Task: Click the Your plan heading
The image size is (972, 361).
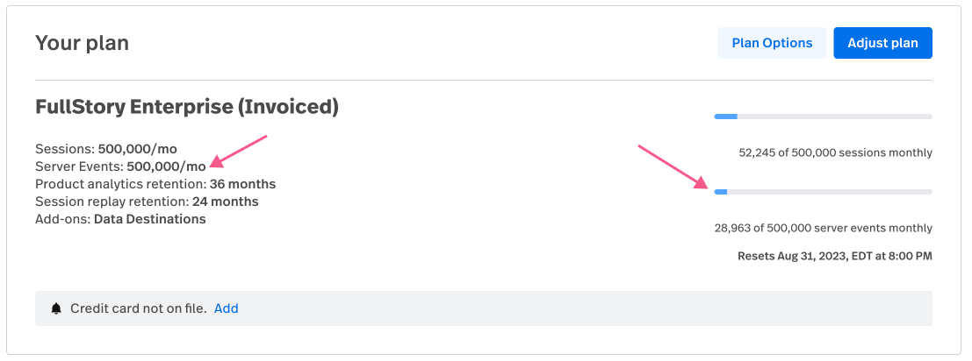Action: pyautogui.click(x=82, y=43)
